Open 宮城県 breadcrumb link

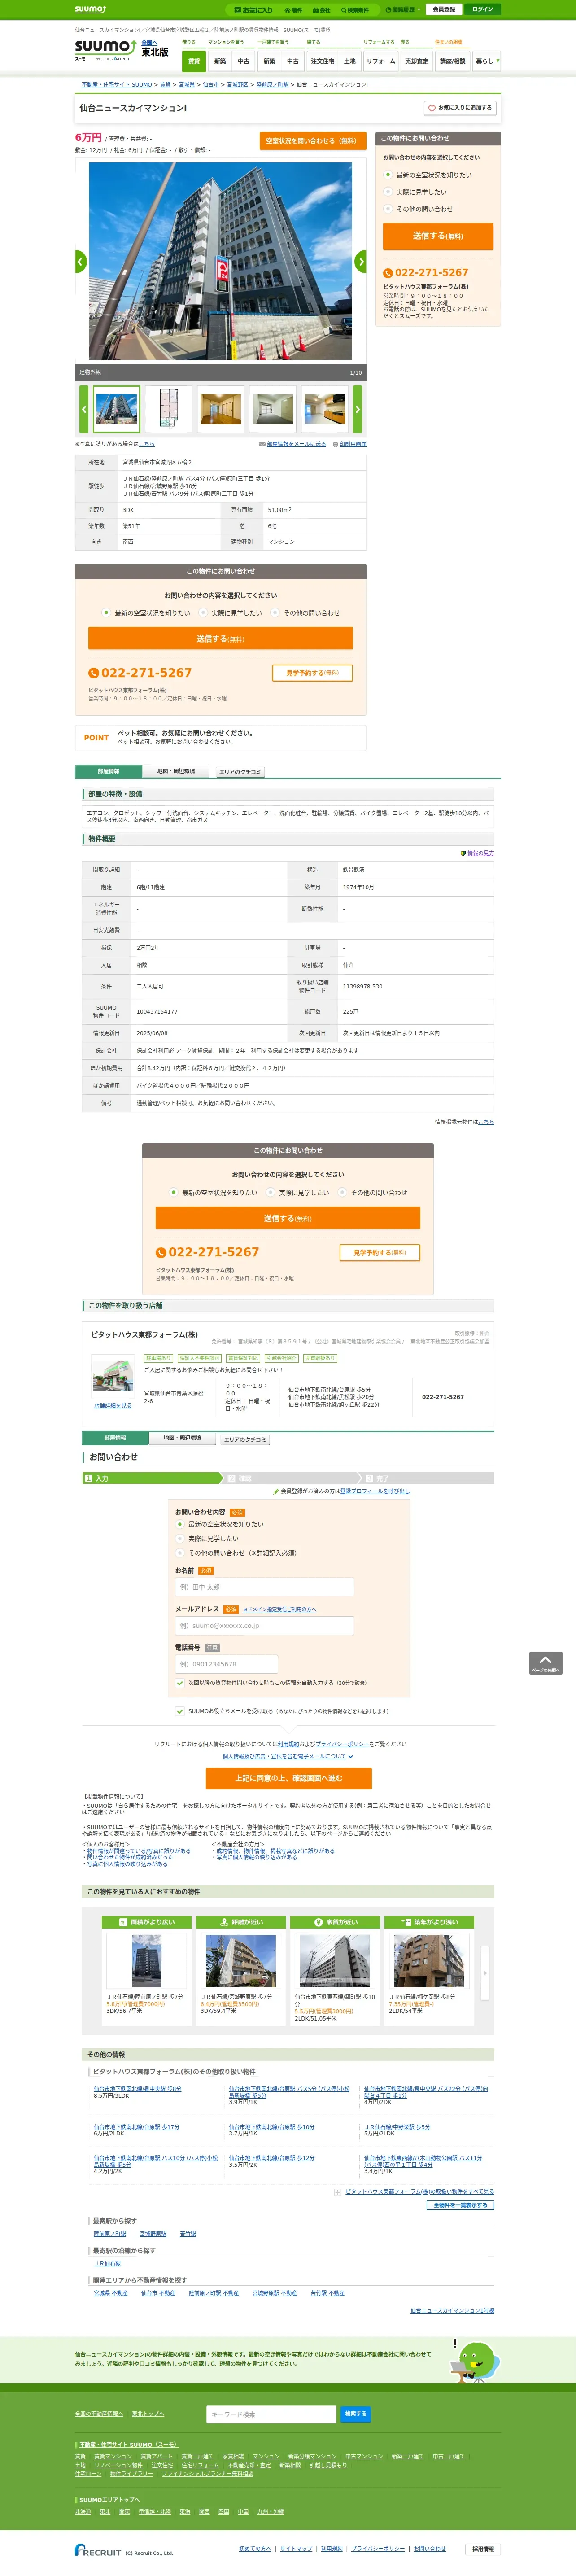(186, 85)
